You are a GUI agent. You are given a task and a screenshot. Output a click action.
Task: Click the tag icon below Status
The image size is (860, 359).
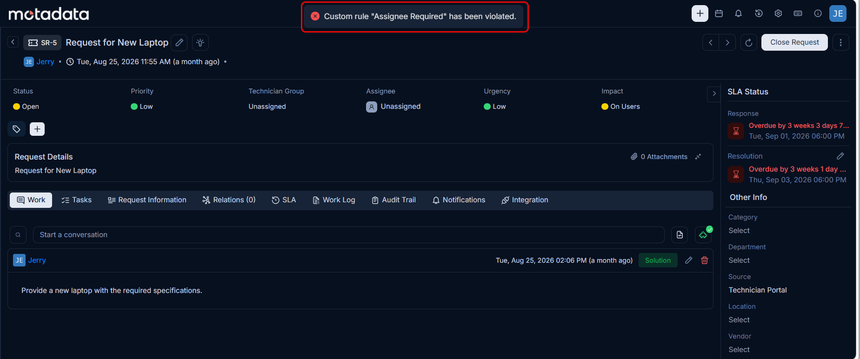[17, 129]
